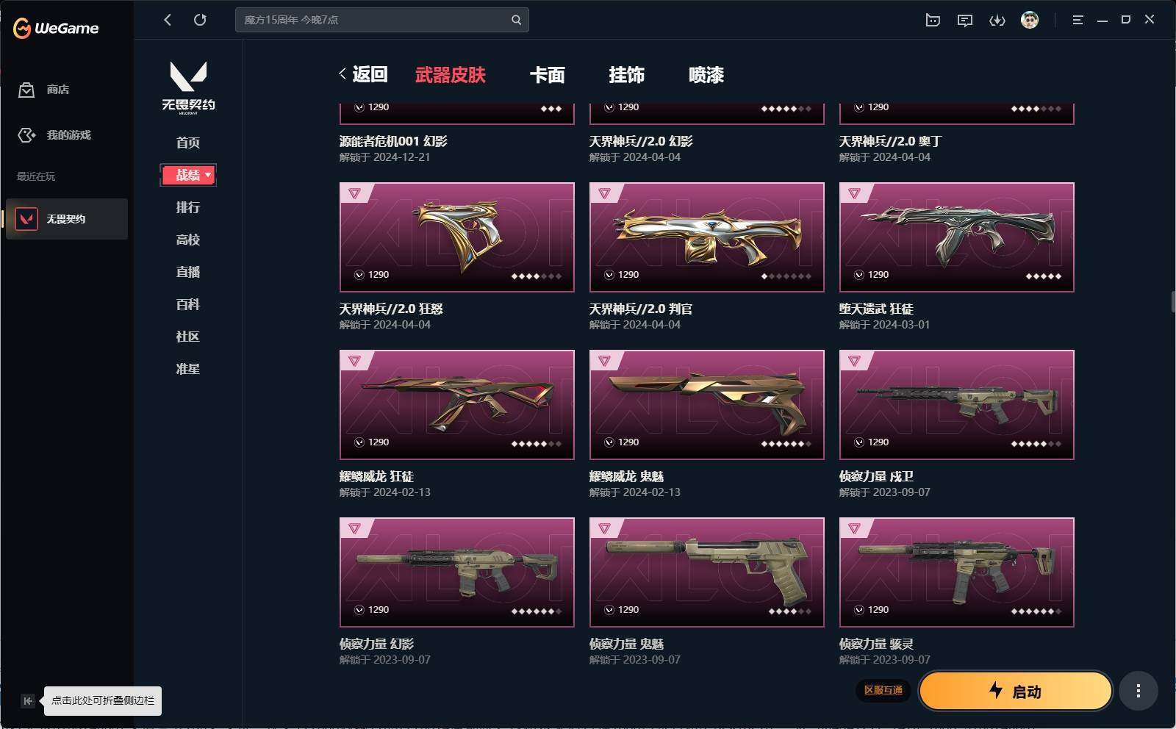Go back via the 返回 chevron
This screenshot has width=1176, height=729.
363,74
